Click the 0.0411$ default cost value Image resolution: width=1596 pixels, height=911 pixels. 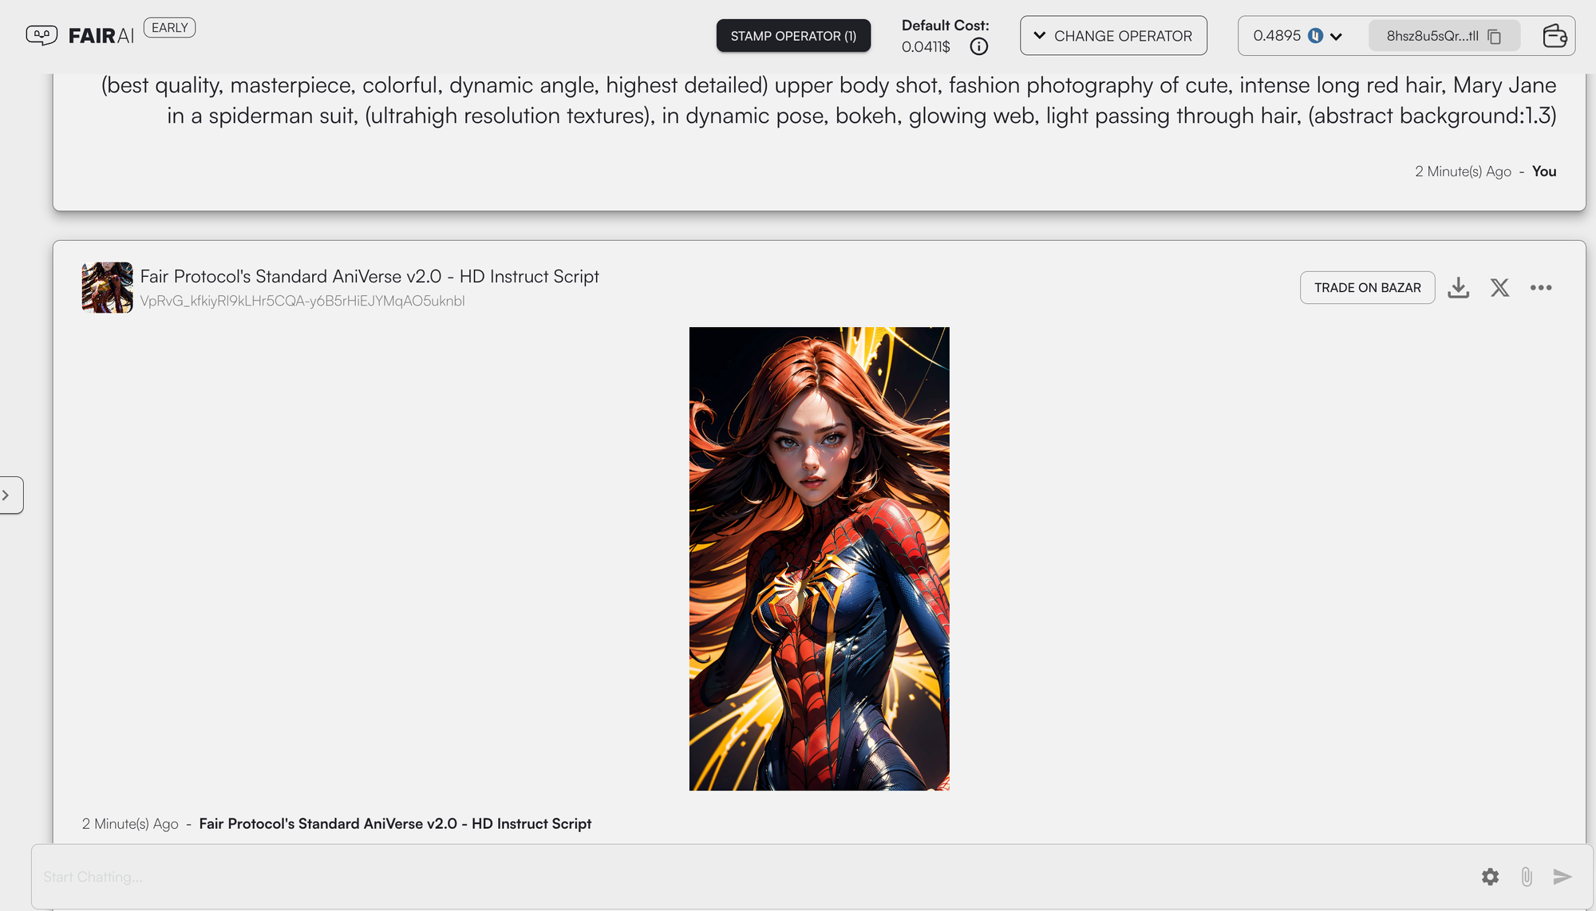pyautogui.click(x=926, y=47)
